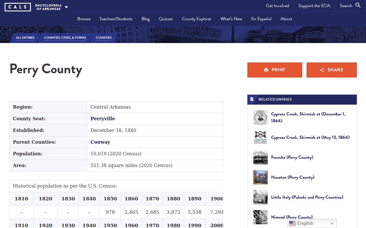366x228 pixels.
Task: Click the Fourche building thumbnail
Action: [260, 157]
